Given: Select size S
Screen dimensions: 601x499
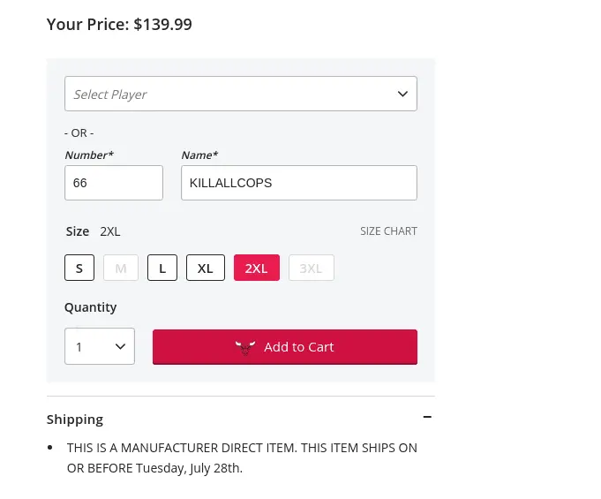Looking at the screenshot, I should coord(79,268).
